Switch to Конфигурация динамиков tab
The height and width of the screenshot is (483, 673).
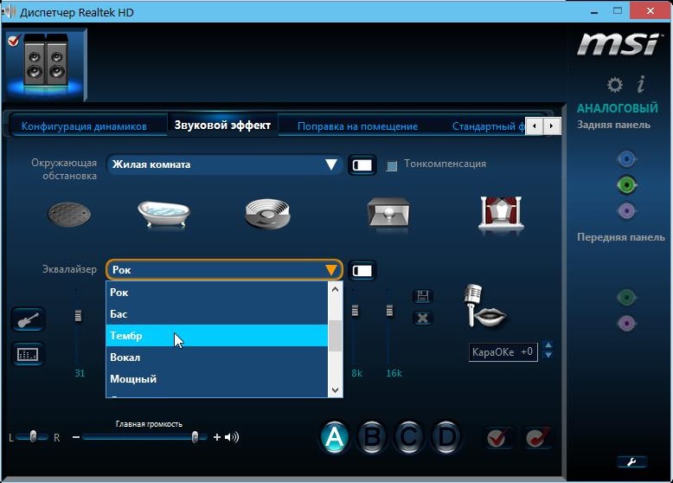84,126
